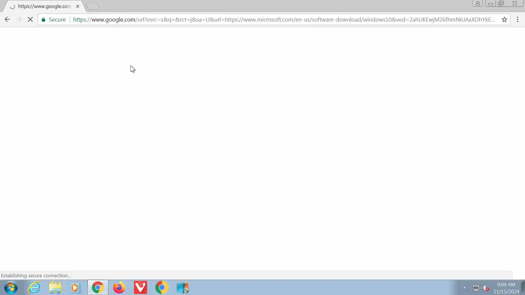Select the loading www.google.com tab
This screenshot has height=295, width=525.
pos(44,6)
